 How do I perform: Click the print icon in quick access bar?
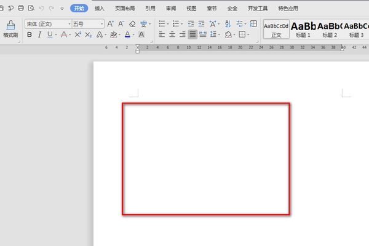(21, 8)
